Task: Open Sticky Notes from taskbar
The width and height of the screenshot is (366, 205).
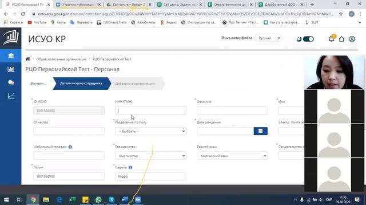Action: [85, 200]
